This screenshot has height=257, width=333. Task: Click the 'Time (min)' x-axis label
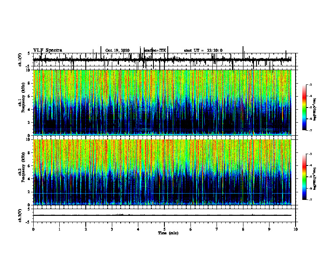[x=168, y=233]
